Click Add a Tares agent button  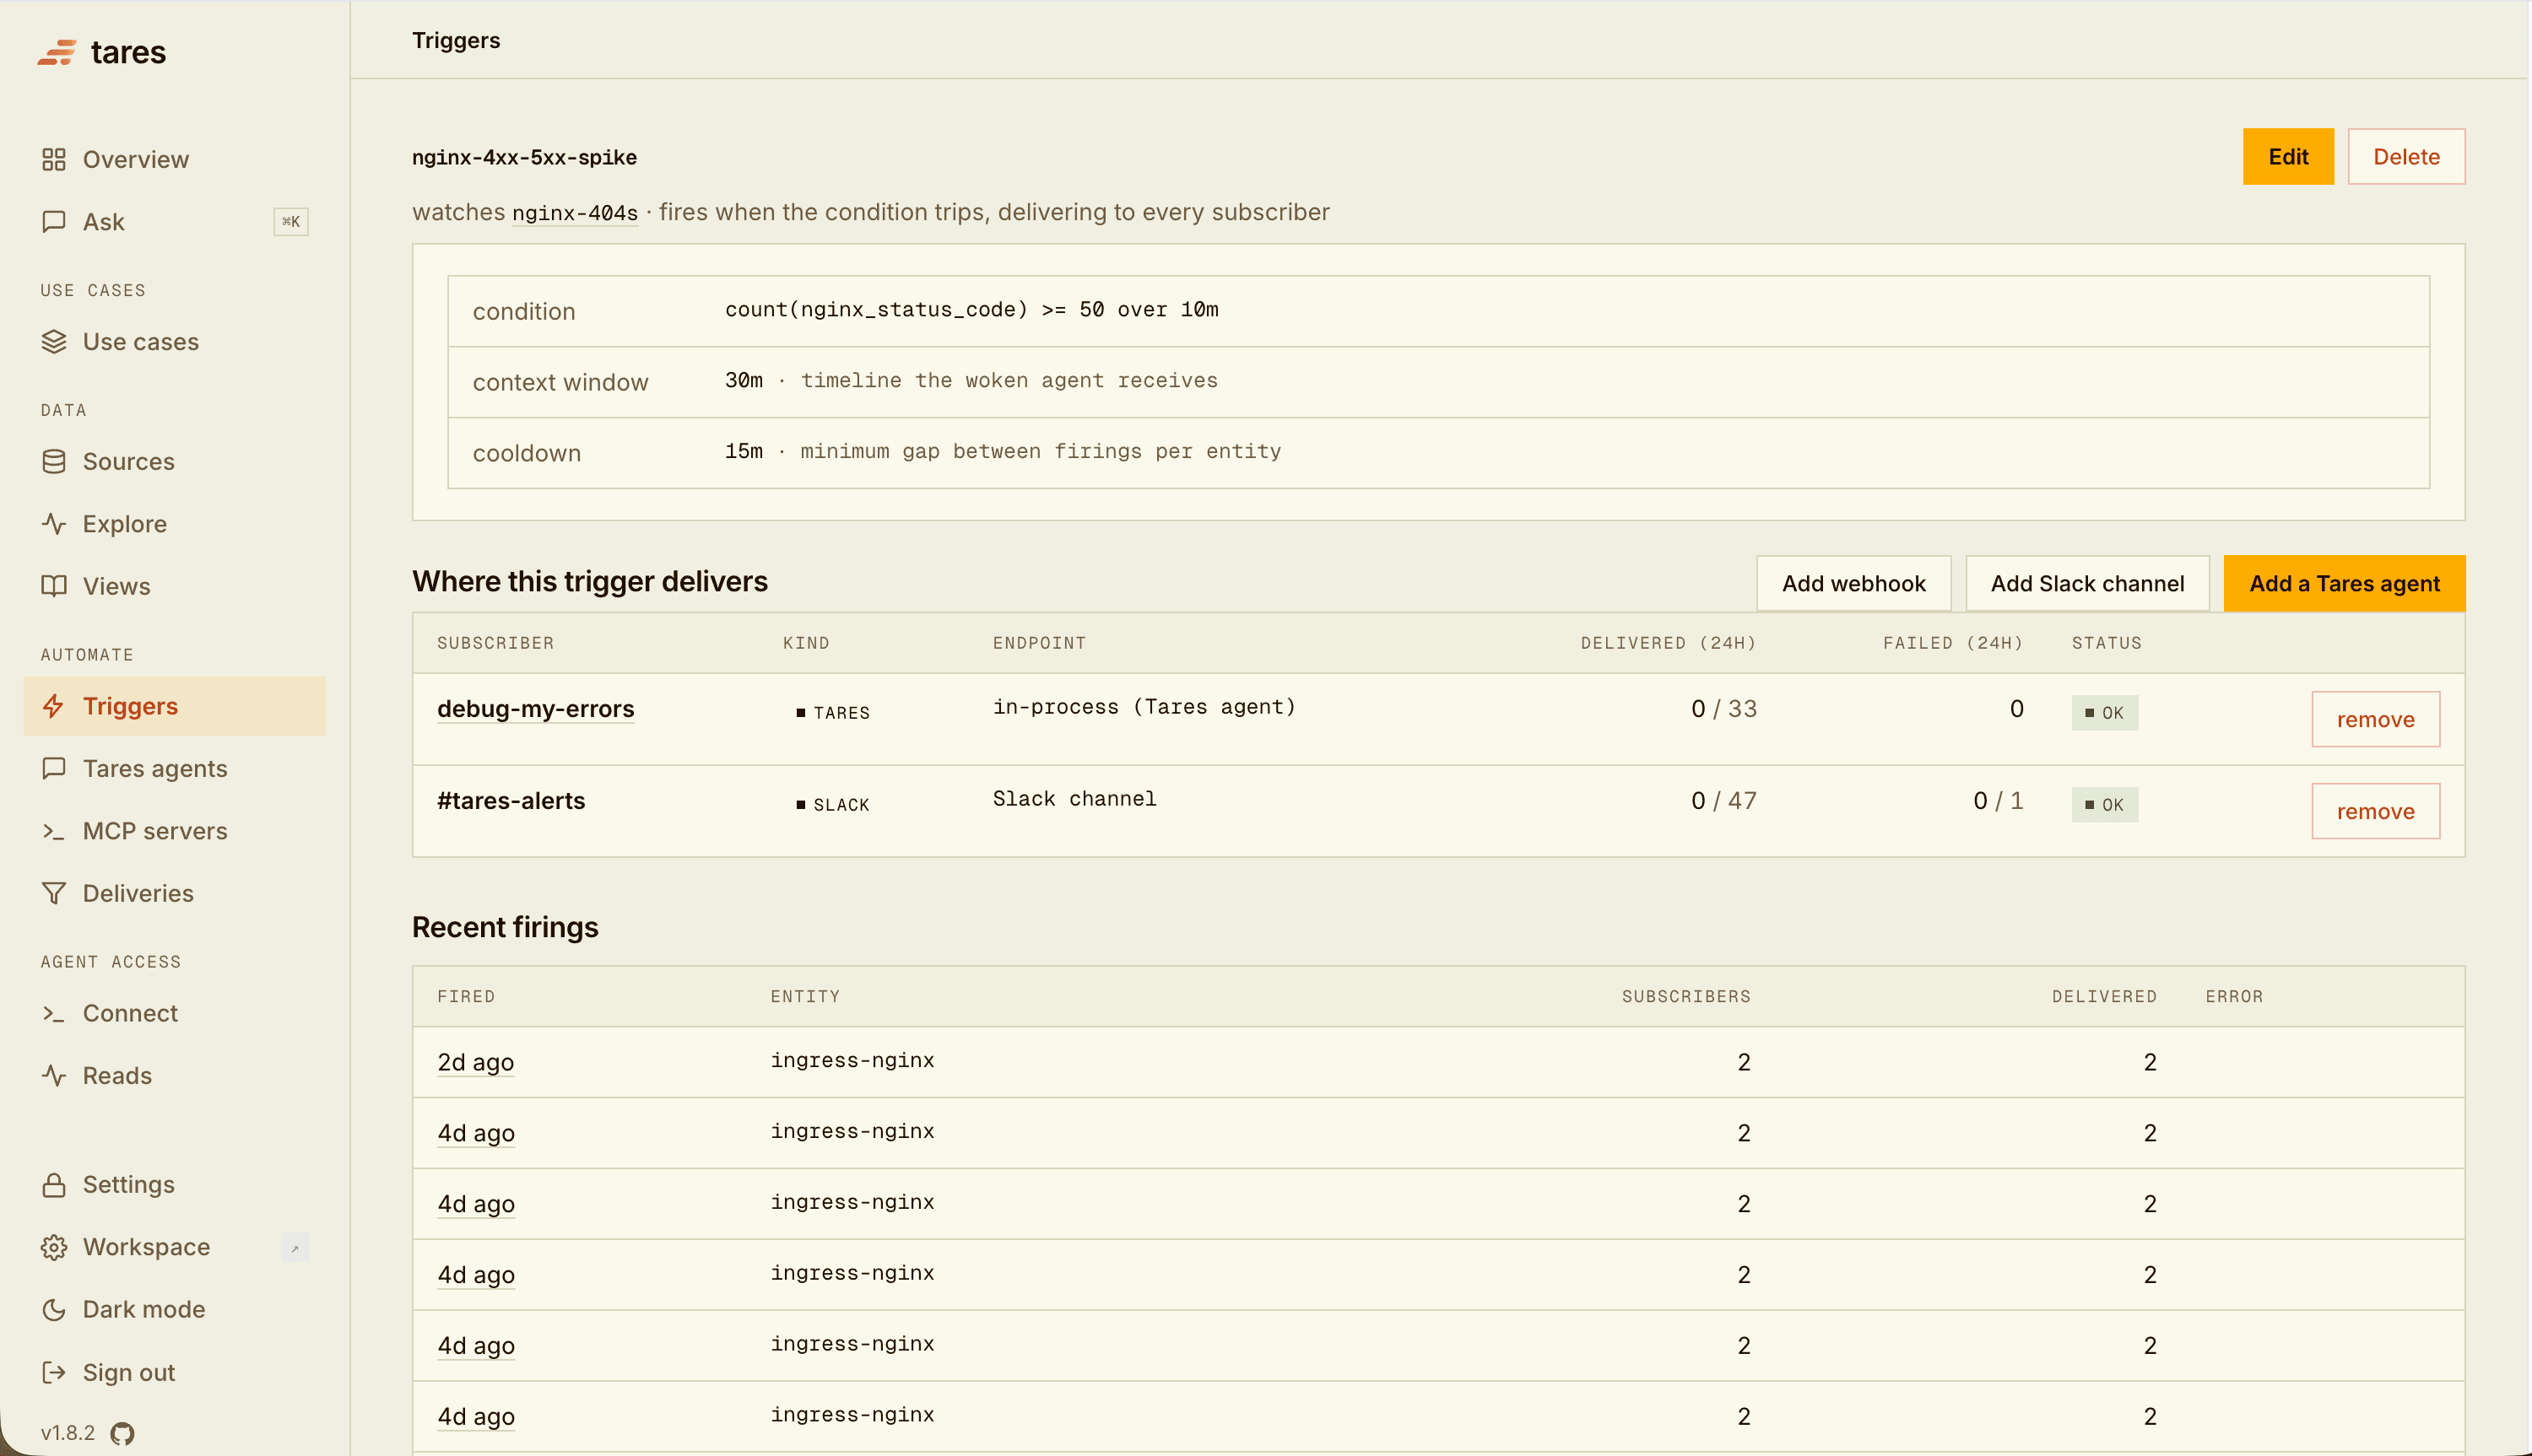[x=2344, y=583]
